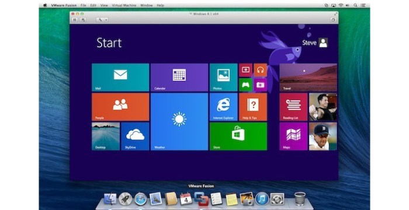Open the File menu
Screen dimensions: 409x210
[84, 5]
